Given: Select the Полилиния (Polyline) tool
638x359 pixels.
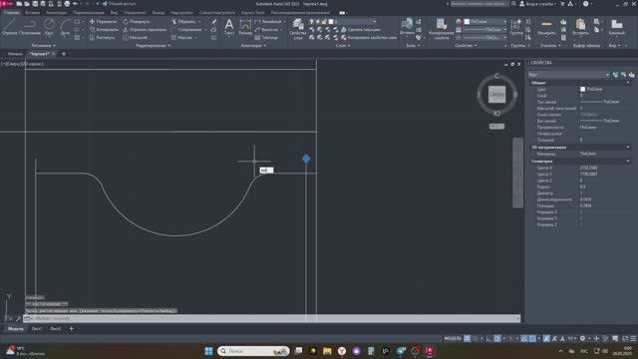Looking at the screenshot, I should [30, 27].
